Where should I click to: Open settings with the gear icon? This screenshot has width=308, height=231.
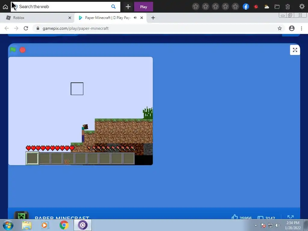pos(302,7)
